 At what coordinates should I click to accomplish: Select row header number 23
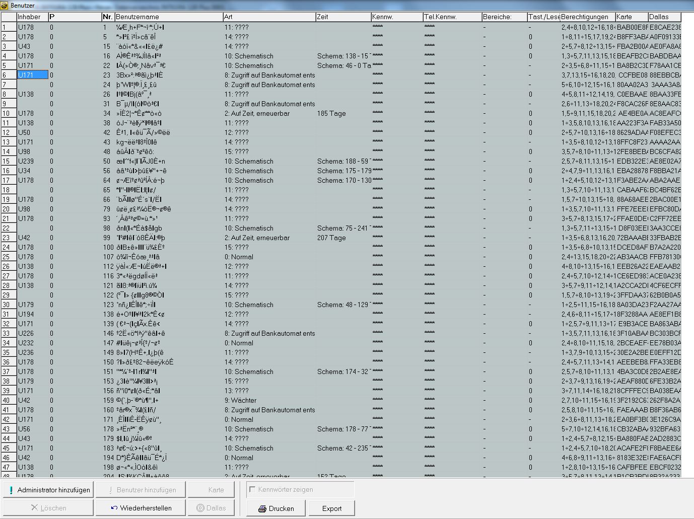coord(9,238)
